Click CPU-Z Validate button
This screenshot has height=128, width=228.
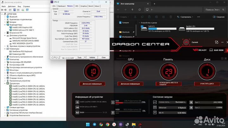92,58
